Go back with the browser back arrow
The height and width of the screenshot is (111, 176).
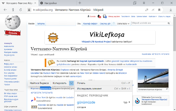pos(5,10)
